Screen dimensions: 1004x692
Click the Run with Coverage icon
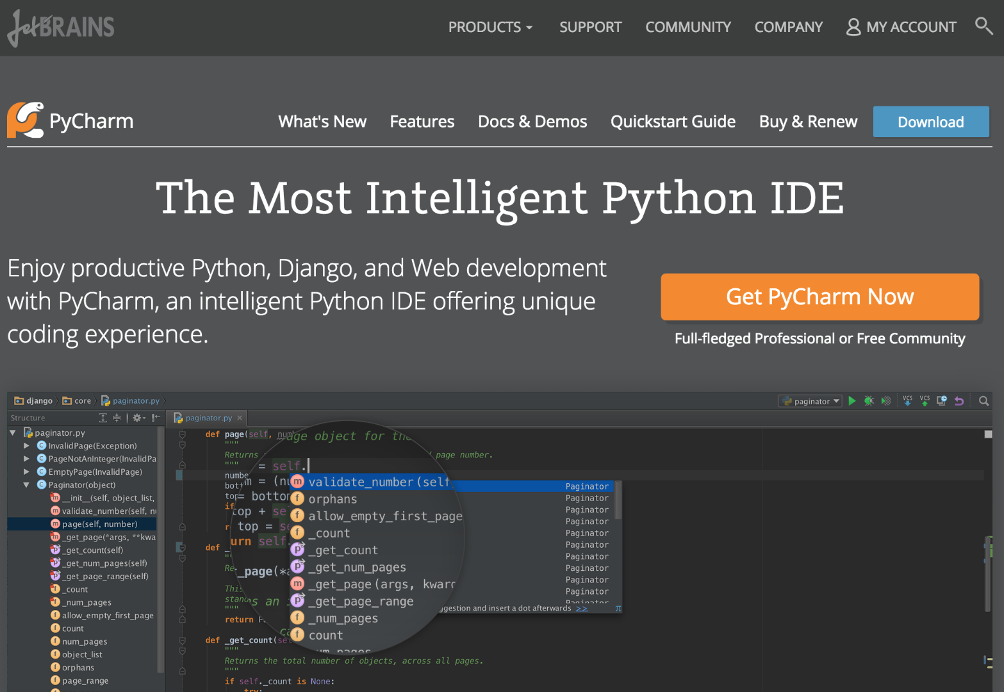886,401
